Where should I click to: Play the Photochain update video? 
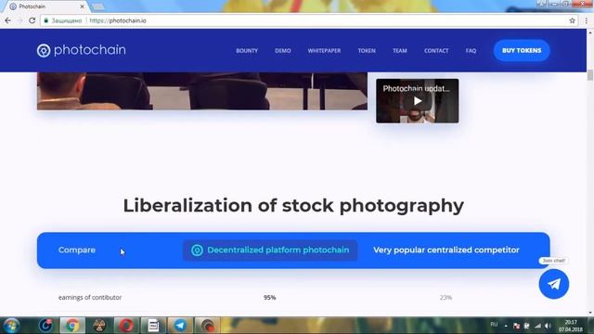417,101
